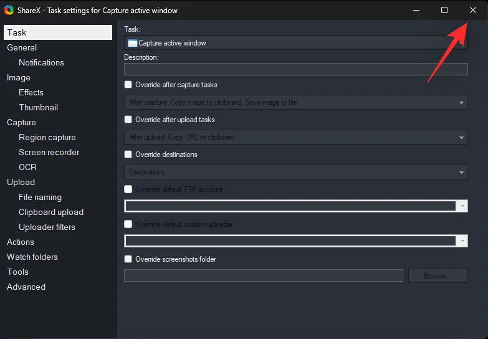The image size is (488, 339).
Task: Open Watch folders settings
Action: pos(32,257)
